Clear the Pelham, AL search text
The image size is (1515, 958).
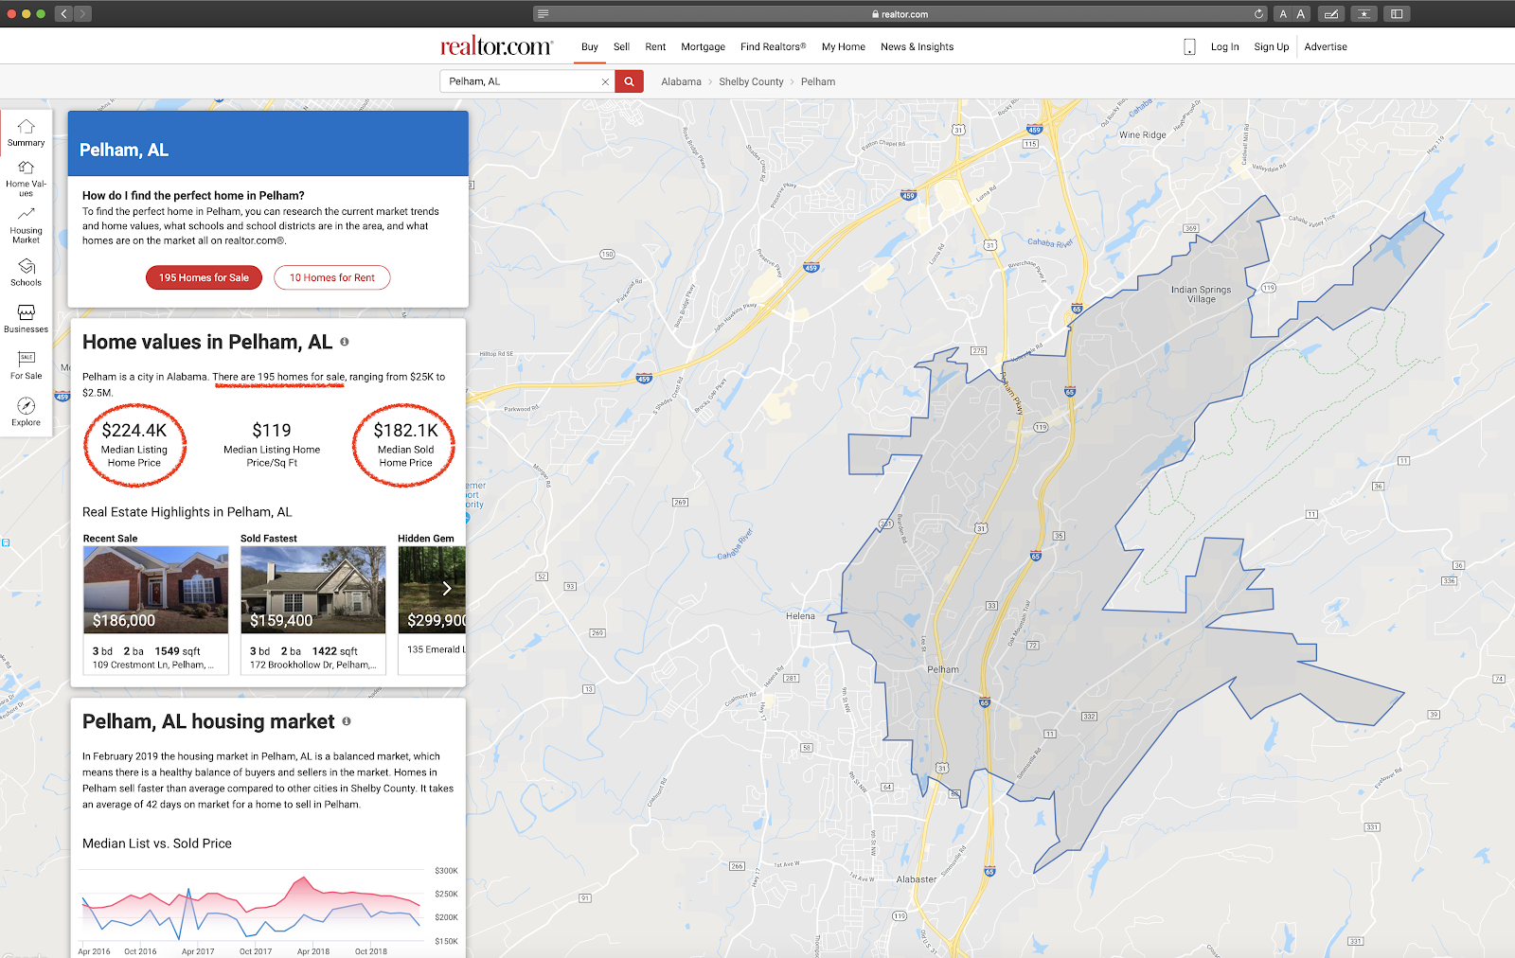coord(605,81)
